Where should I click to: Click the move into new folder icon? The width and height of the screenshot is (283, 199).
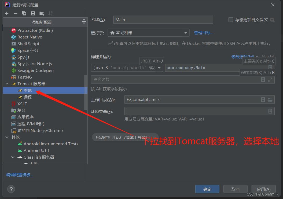click(x=42, y=13)
